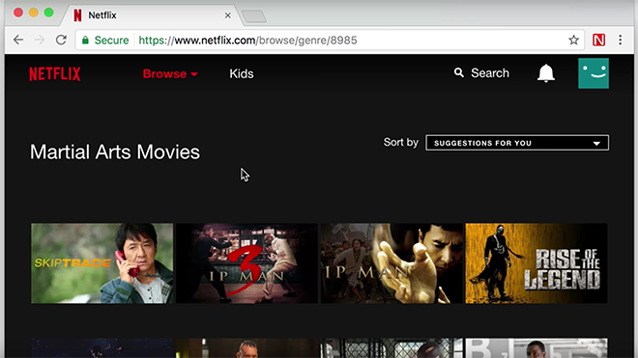The width and height of the screenshot is (638, 358).
Task: Open the Sort by Suggestions For You dropdown
Action: [x=517, y=143]
